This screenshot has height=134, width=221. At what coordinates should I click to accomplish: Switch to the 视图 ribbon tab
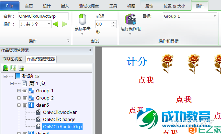[x=131, y=6]
